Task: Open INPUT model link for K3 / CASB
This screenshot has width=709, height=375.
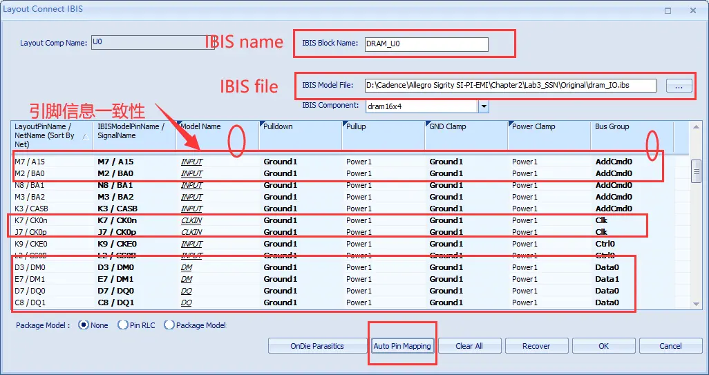Action: click(x=191, y=209)
